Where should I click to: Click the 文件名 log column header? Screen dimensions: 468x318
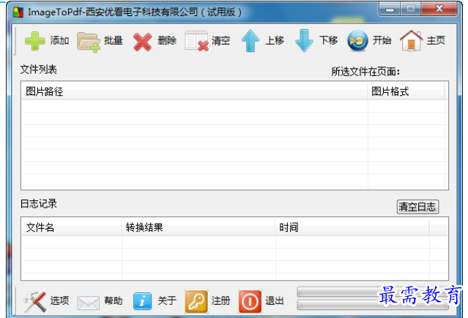click(72, 227)
